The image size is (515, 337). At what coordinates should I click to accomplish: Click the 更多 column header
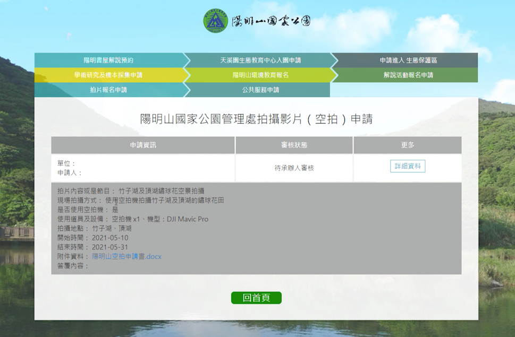408,145
